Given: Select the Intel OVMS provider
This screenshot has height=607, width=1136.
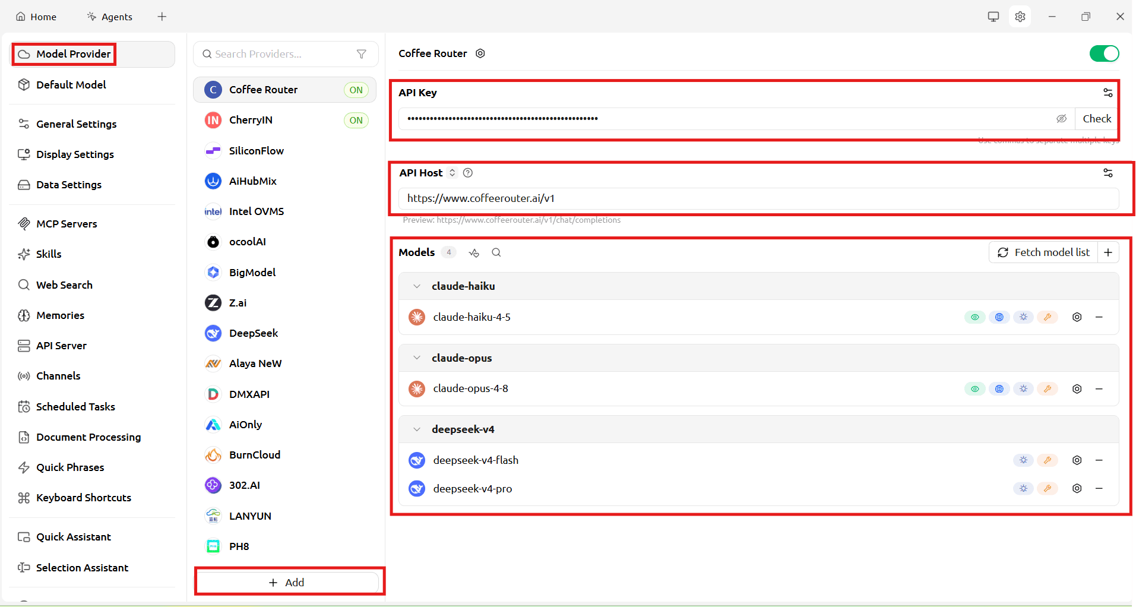Looking at the screenshot, I should 285,211.
